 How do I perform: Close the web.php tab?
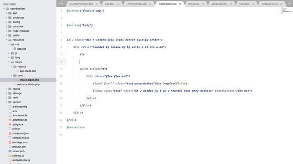coord(118,4)
